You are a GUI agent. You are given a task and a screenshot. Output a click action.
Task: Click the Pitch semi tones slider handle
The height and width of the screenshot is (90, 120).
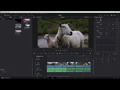[107, 33]
